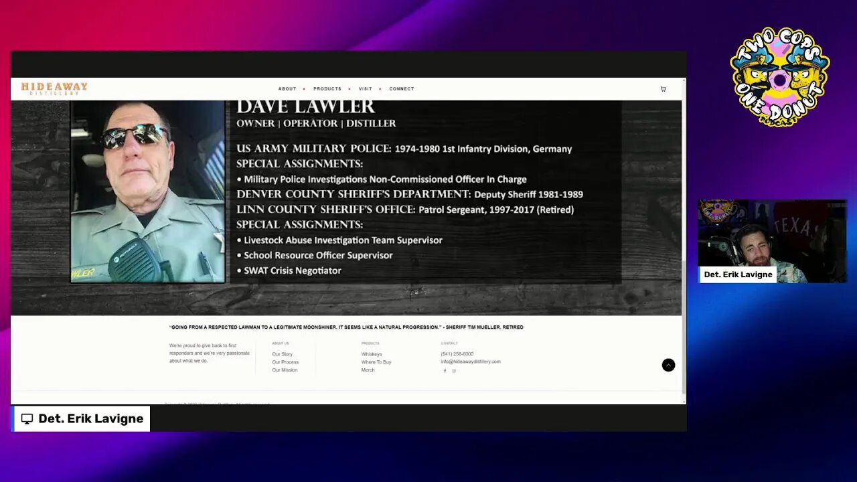This screenshot has width=857, height=482.
Task: Click the Det. Erik Lavigne screen-share label
Action: pyautogui.click(x=82, y=418)
